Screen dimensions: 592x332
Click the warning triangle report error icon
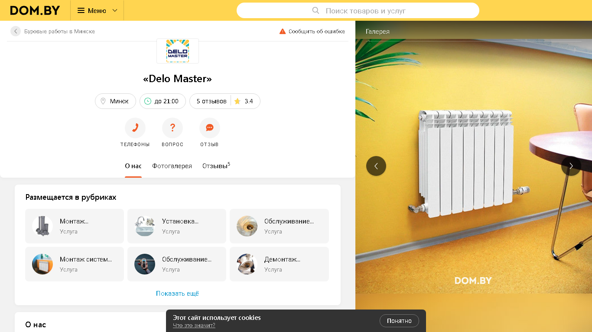[283, 31]
